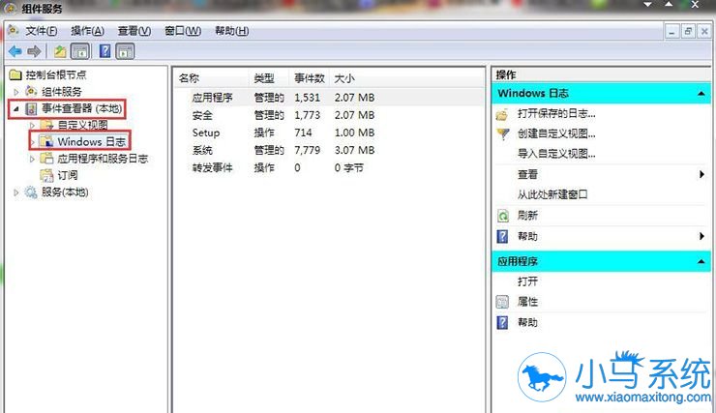The image size is (716, 413).
Task: Toggle the show/hide action pane icon
Action: pos(125,51)
